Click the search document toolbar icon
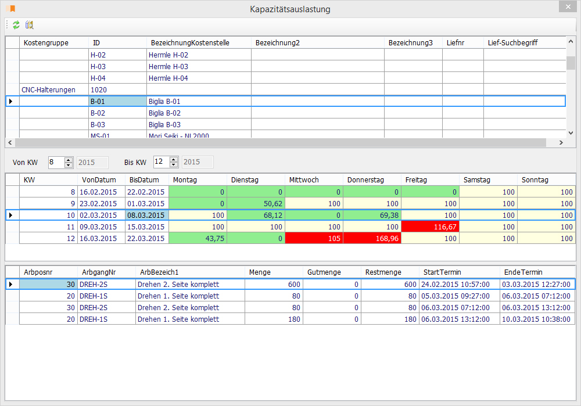This screenshot has width=581, height=406. click(30, 25)
